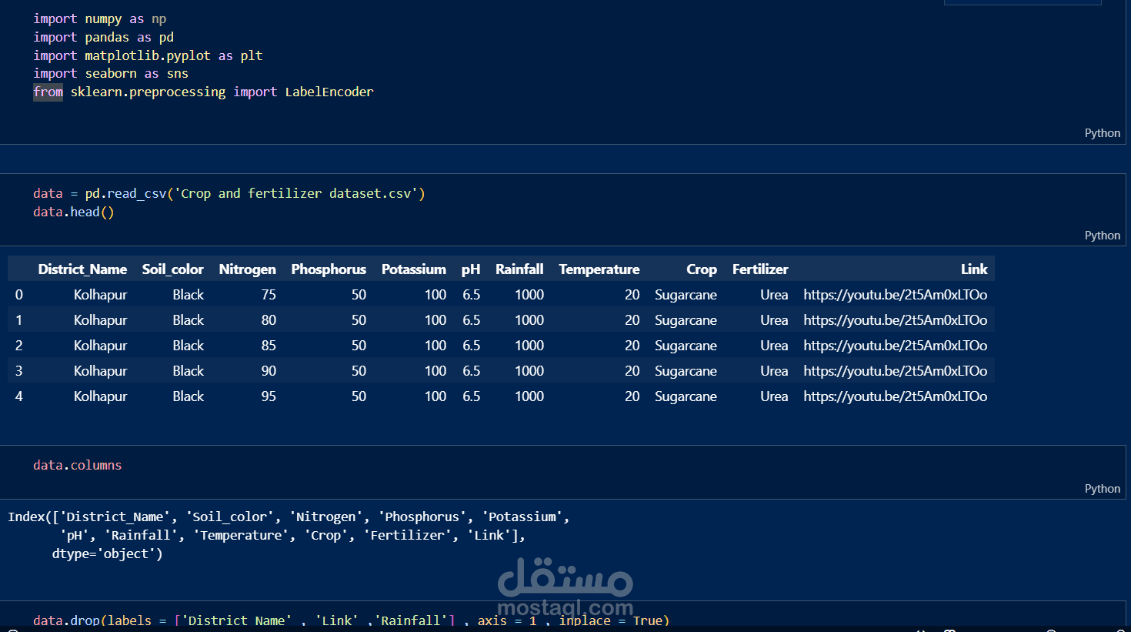Viewport: 1131px width, 632px height.
Task: Select row index 4 in the dataframe
Action: point(19,396)
